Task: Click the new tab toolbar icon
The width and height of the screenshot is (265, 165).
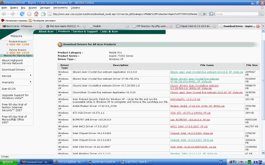Action: pos(43,14)
